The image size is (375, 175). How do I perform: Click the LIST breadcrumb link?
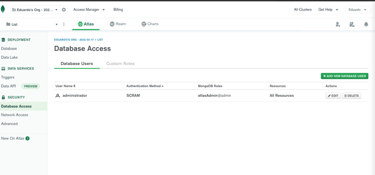[100, 40]
